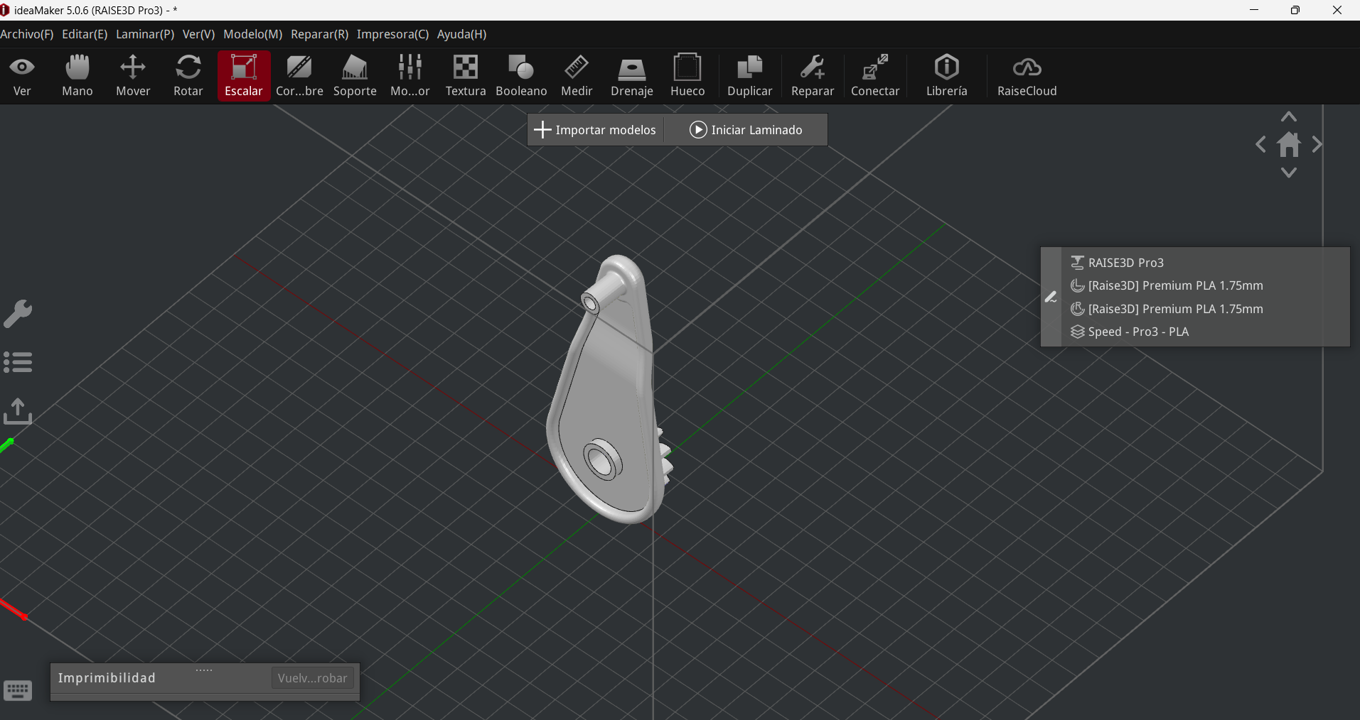
Task: Click the Reparar repair tool
Action: [x=813, y=76]
